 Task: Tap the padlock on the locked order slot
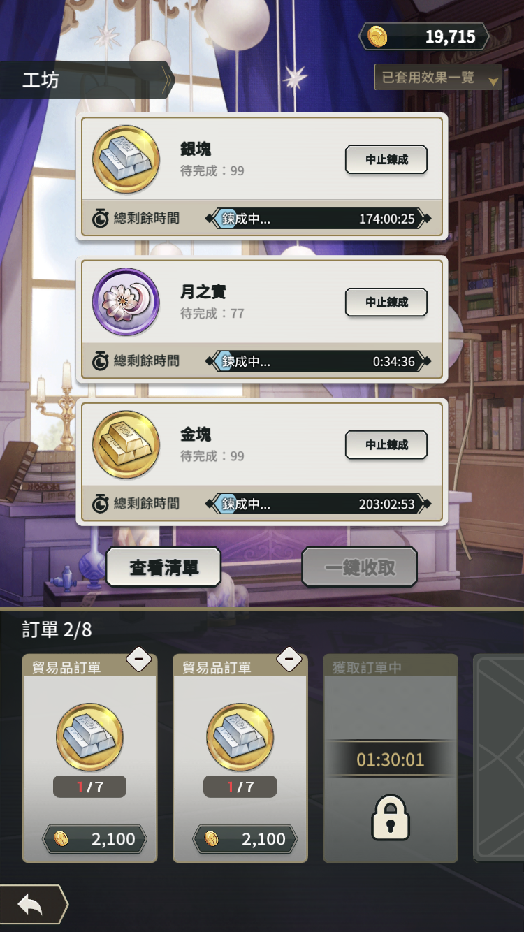tap(390, 817)
